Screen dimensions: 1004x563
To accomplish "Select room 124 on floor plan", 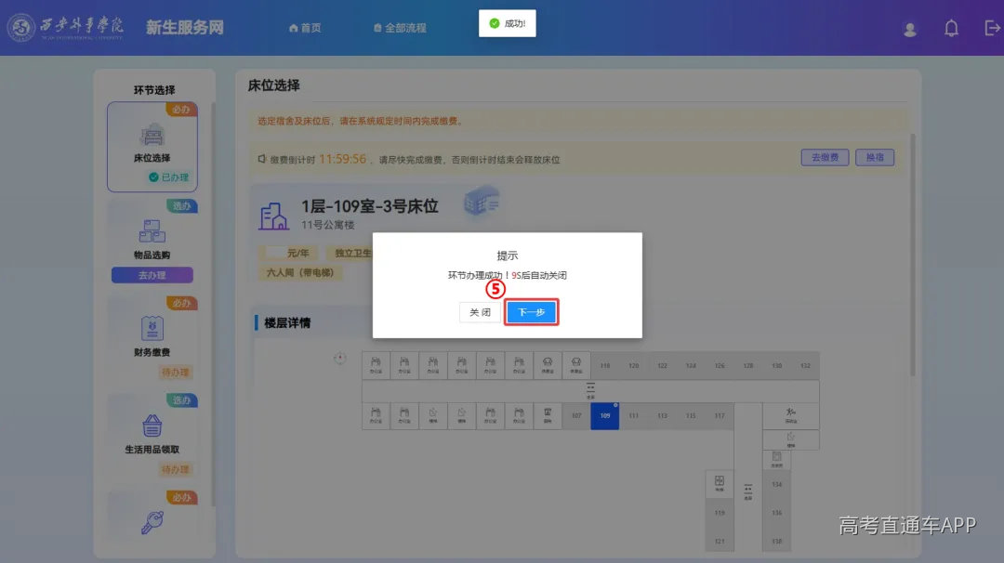I will 690,366.
